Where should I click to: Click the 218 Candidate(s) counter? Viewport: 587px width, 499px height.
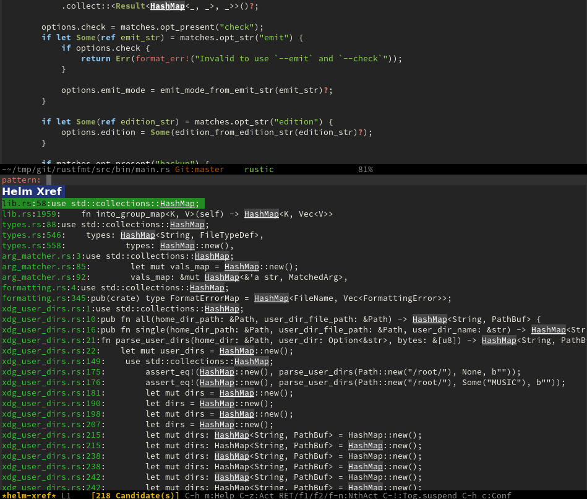(x=135, y=495)
